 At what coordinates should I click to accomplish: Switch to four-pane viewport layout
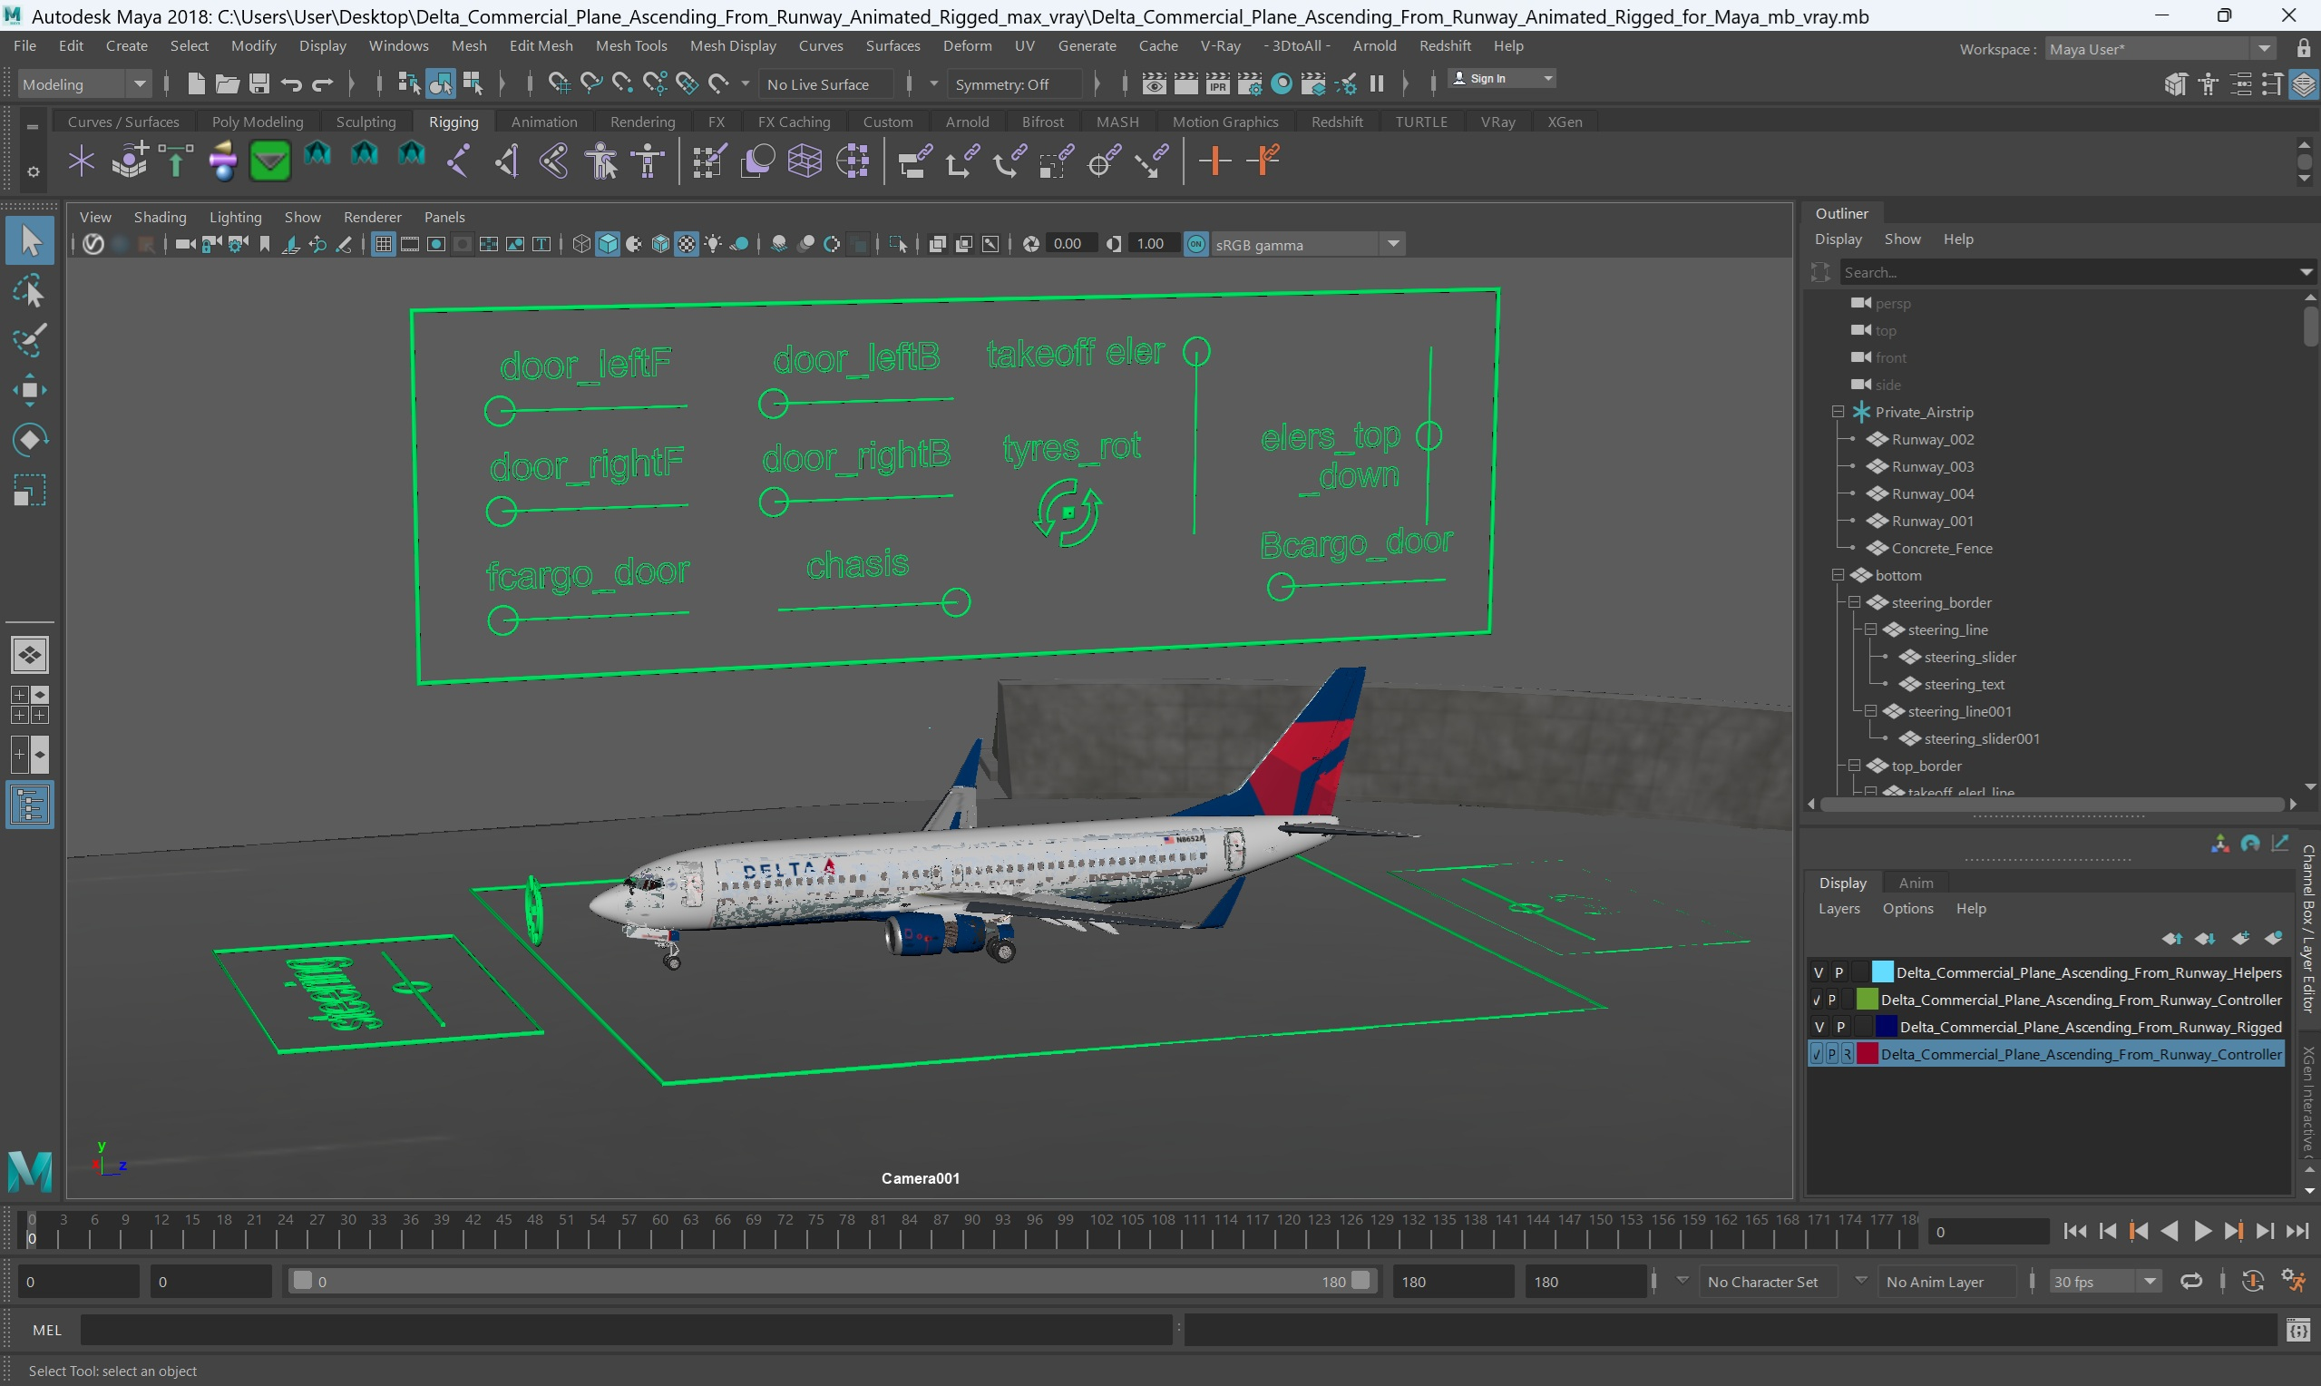click(30, 705)
